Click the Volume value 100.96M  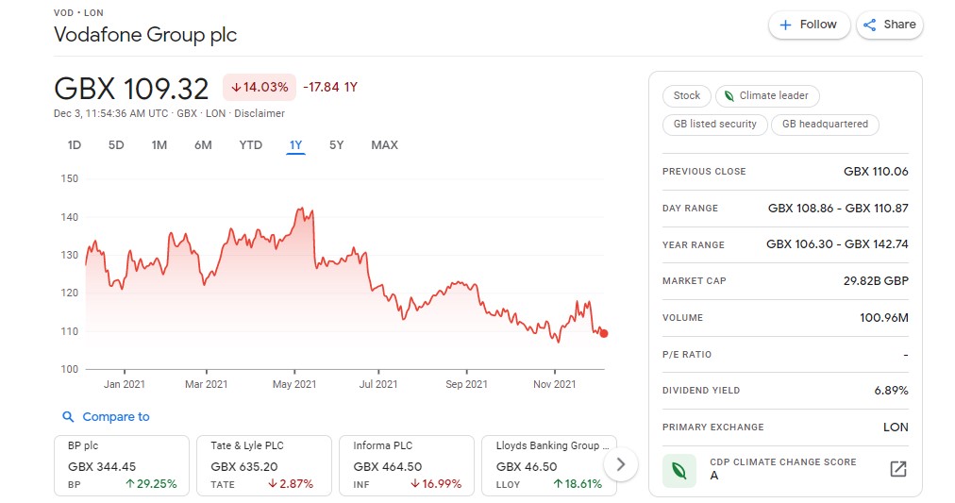883,317
